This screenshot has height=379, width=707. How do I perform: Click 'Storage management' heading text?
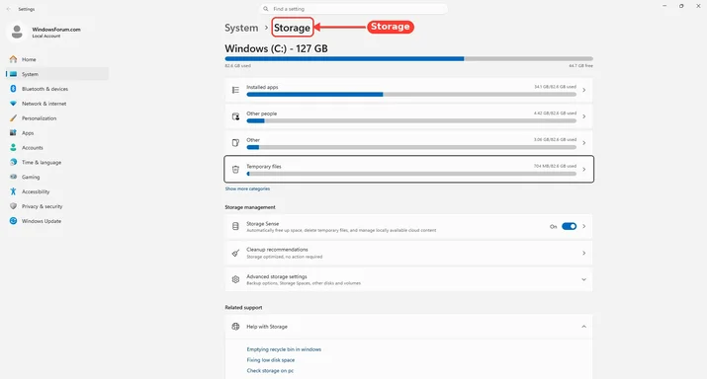click(x=250, y=207)
